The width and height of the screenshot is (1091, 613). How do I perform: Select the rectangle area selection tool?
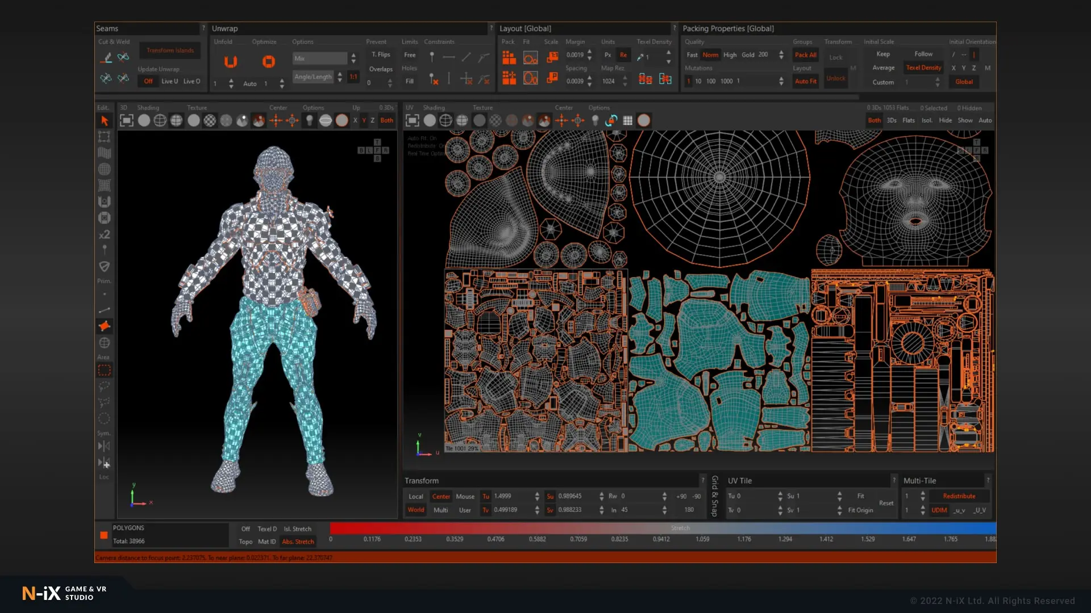pyautogui.click(x=104, y=371)
